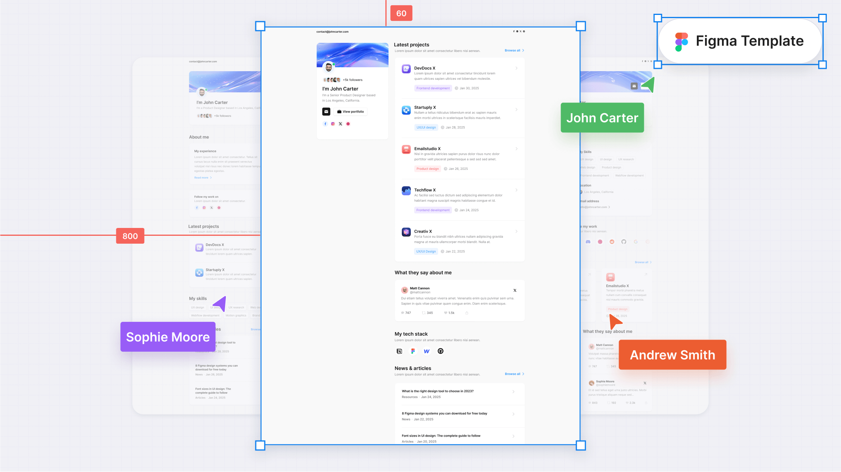Image resolution: width=841 pixels, height=472 pixels.
Task: Click Browse all in Latest projects
Action: click(x=512, y=50)
